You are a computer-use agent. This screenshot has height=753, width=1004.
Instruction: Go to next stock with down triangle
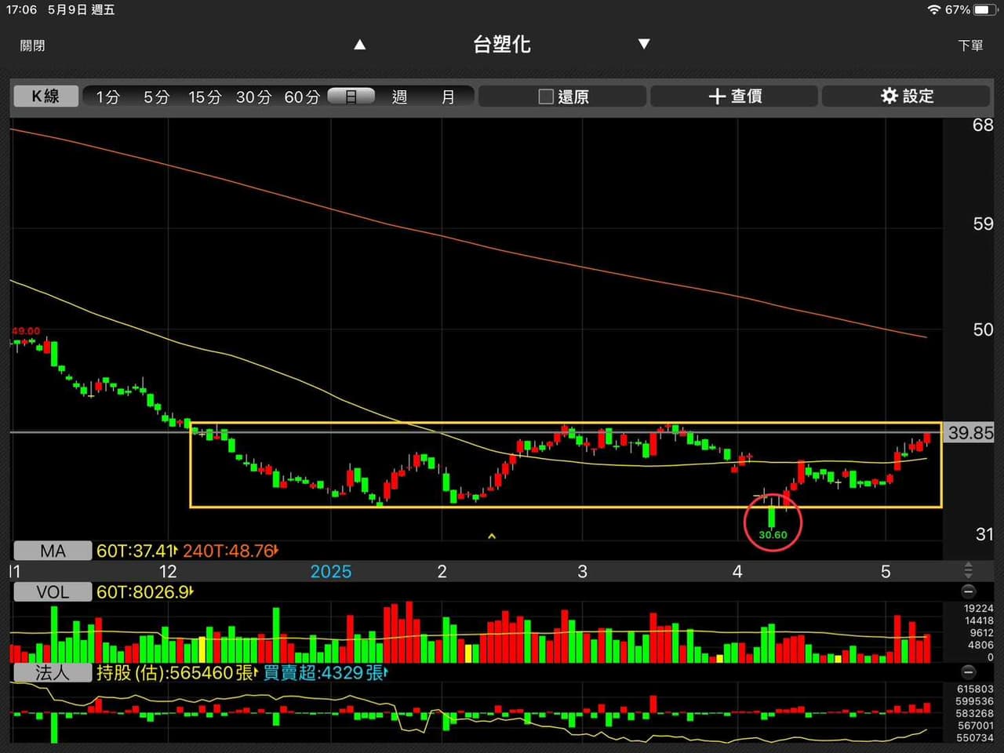(644, 44)
